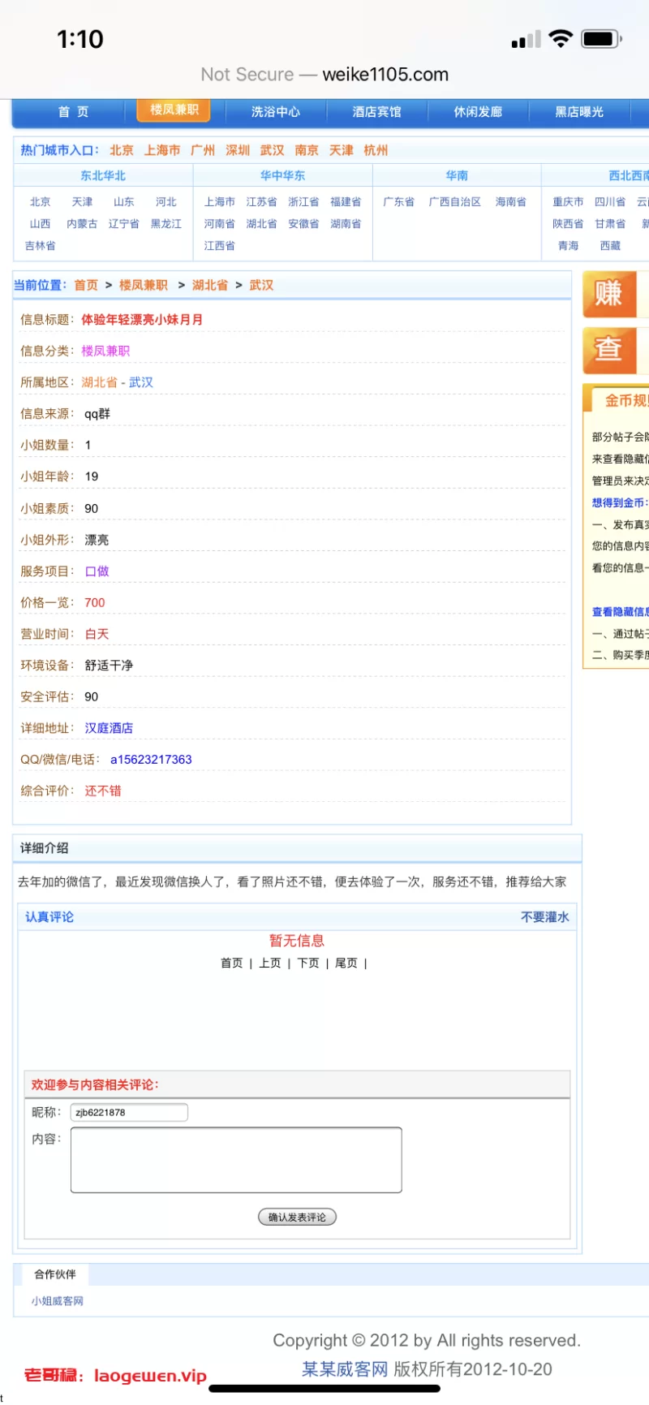Focus the 昵称 nickname input field

(x=129, y=1112)
